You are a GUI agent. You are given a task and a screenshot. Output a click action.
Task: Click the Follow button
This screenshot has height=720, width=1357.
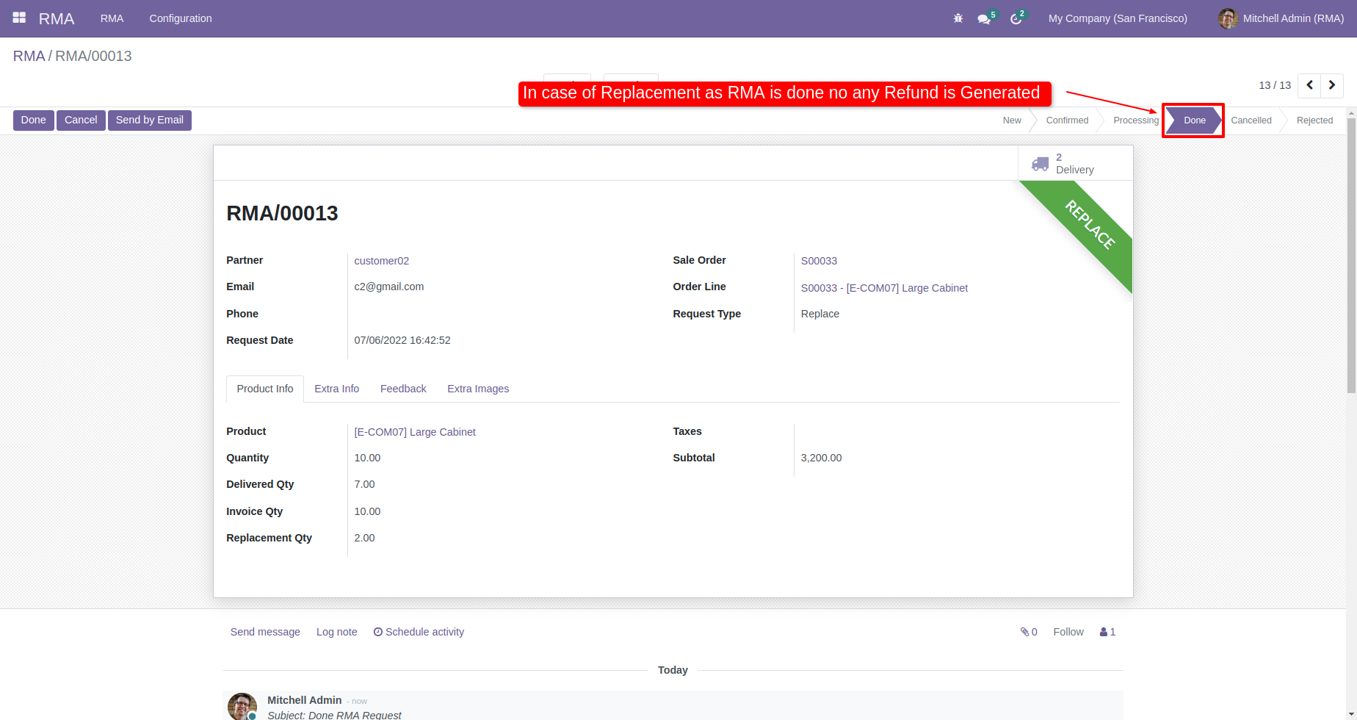1068,632
